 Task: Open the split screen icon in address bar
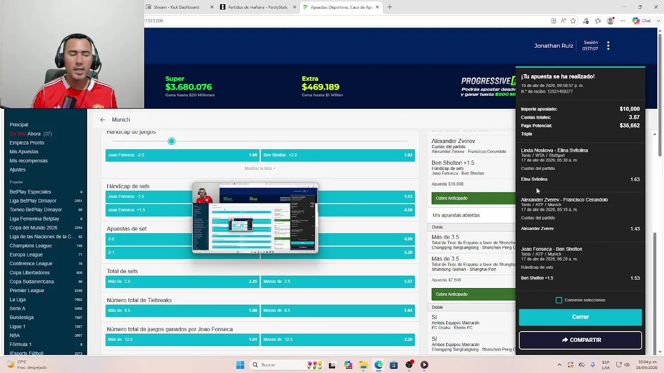tap(554, 21)
